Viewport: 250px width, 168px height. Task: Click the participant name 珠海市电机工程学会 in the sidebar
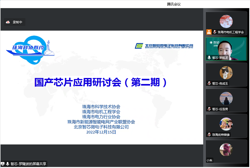point(231,32)
